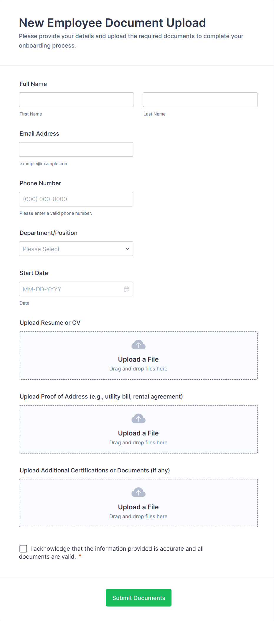The height and width of the screenshot is (621, 274).
Task: Click inside the Phone Number input
Action: point(76,199)
